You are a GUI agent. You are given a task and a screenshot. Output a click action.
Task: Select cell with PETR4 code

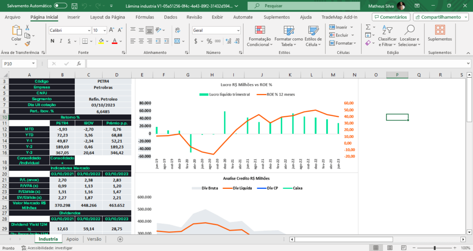click(x=103, y=81)
